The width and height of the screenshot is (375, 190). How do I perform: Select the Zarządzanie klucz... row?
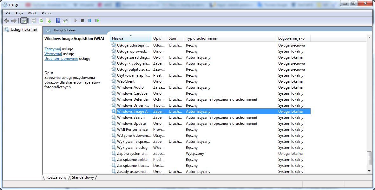coord(211,165)
